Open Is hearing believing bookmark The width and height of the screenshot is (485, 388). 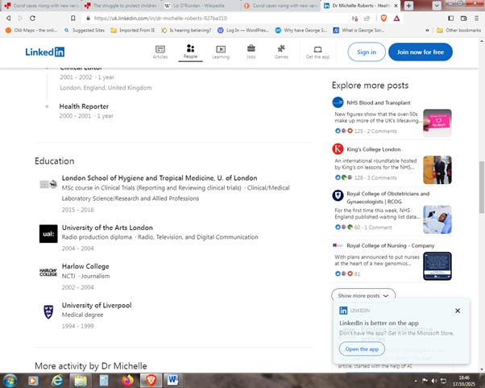point(186,31)
